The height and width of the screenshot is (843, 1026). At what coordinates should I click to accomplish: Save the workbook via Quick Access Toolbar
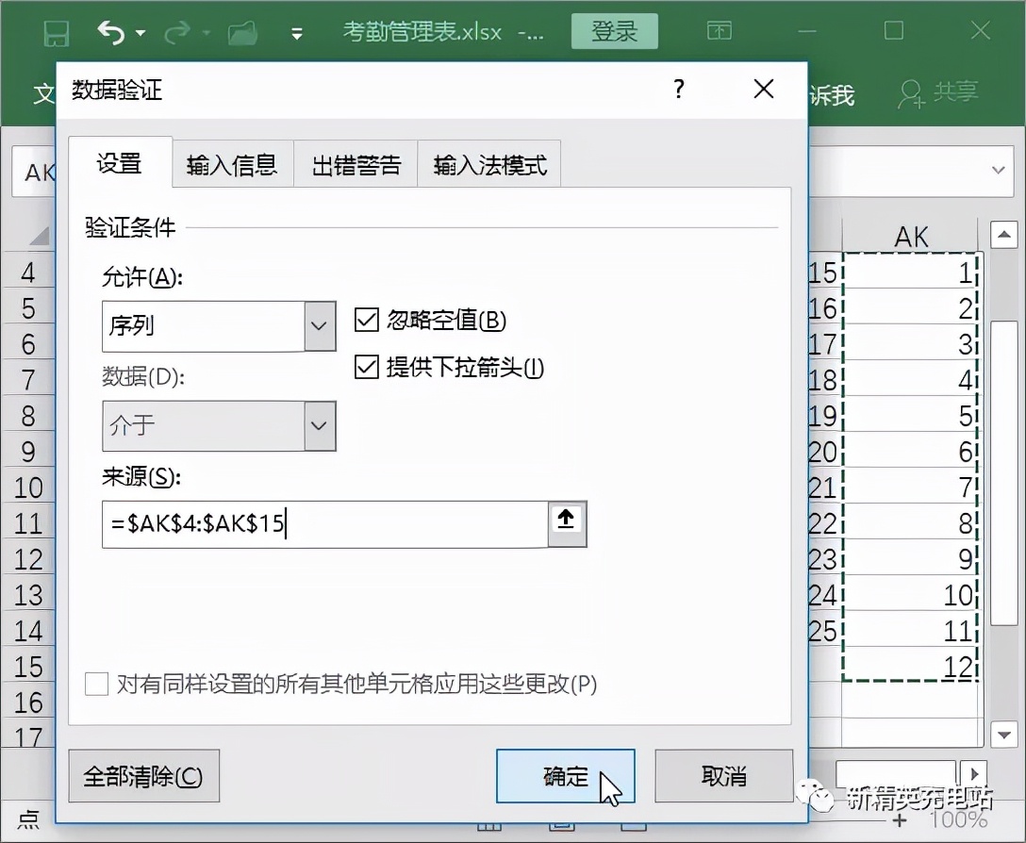pos(57,31)
